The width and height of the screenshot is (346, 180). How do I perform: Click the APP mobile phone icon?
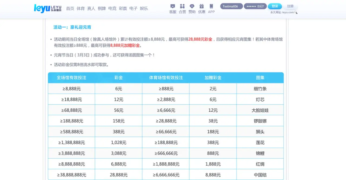pos(211,6)
